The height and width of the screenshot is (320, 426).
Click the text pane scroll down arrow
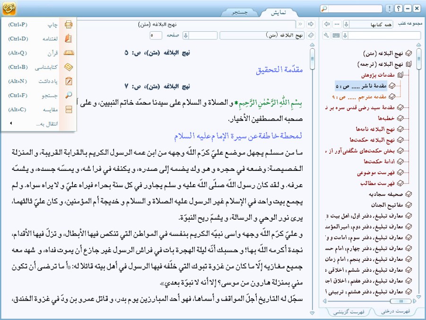[x=312, y=313]
